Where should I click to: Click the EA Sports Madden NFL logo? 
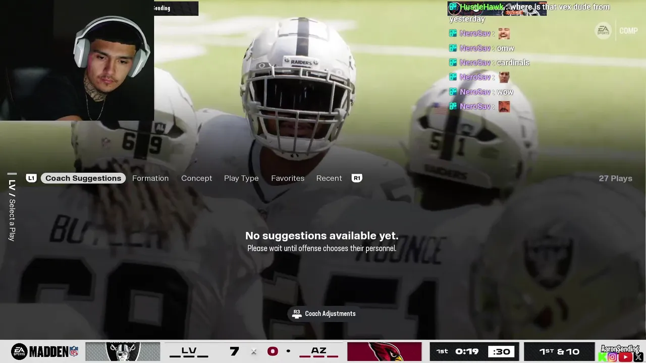tap(44, 352)
